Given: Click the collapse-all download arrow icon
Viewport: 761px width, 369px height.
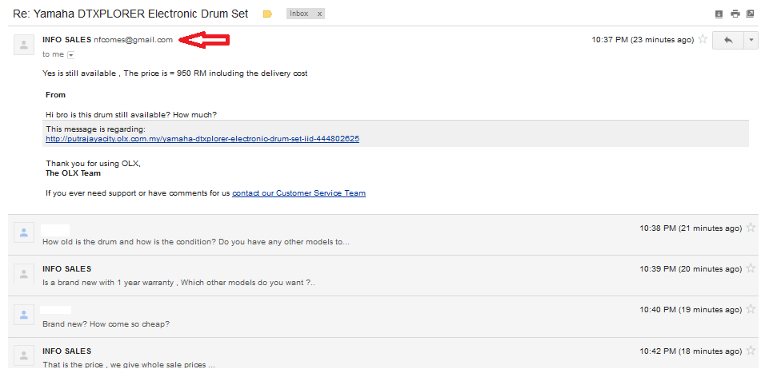Looking at the screenshot, I should point(719,14).
